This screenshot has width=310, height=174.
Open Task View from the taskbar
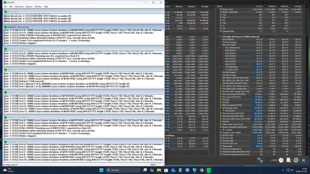click(145, 170)
